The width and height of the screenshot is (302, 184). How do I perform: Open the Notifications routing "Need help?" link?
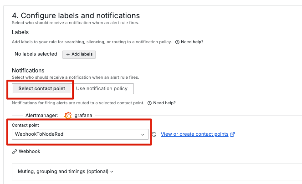164,103
